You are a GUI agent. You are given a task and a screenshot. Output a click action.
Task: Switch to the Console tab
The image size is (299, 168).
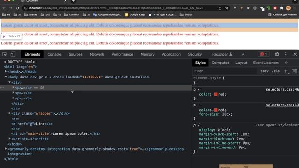[x=54, y=54]
